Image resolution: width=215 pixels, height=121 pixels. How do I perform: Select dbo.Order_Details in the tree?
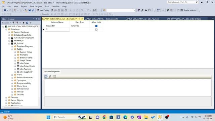coord(28,66)
